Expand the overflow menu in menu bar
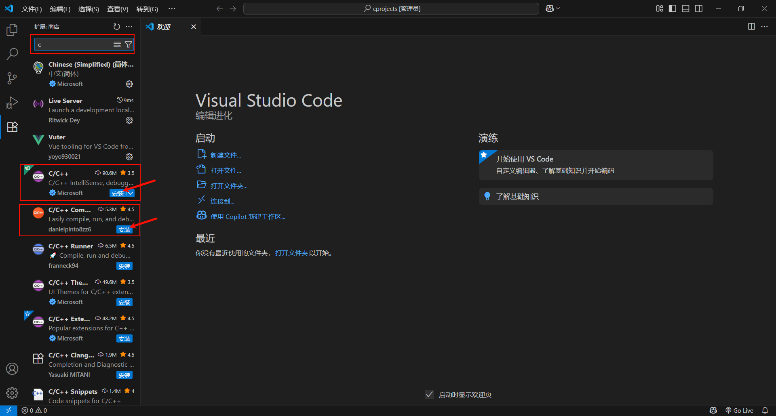 [172, 8]
